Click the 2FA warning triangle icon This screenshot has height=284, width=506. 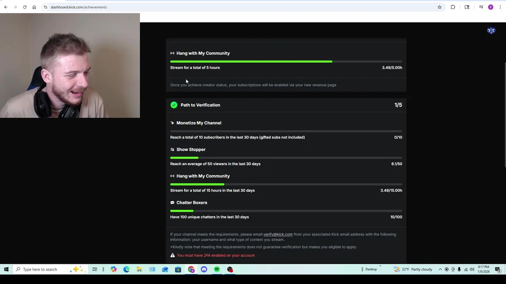172,255
